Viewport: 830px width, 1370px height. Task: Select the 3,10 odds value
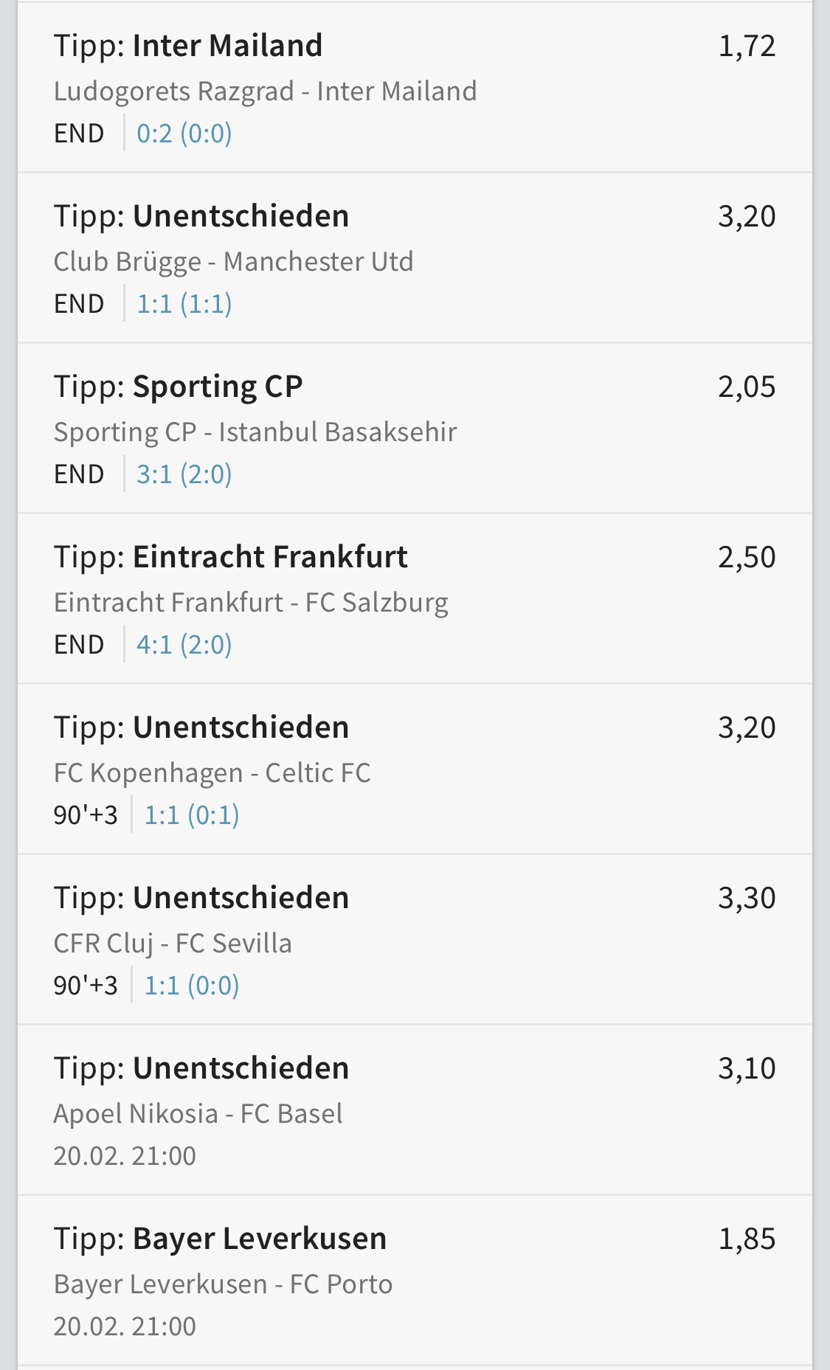[x=747, y=1068]
